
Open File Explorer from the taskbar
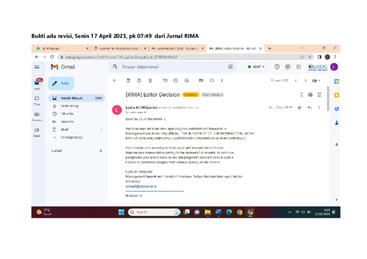click(x=208, y=212)
